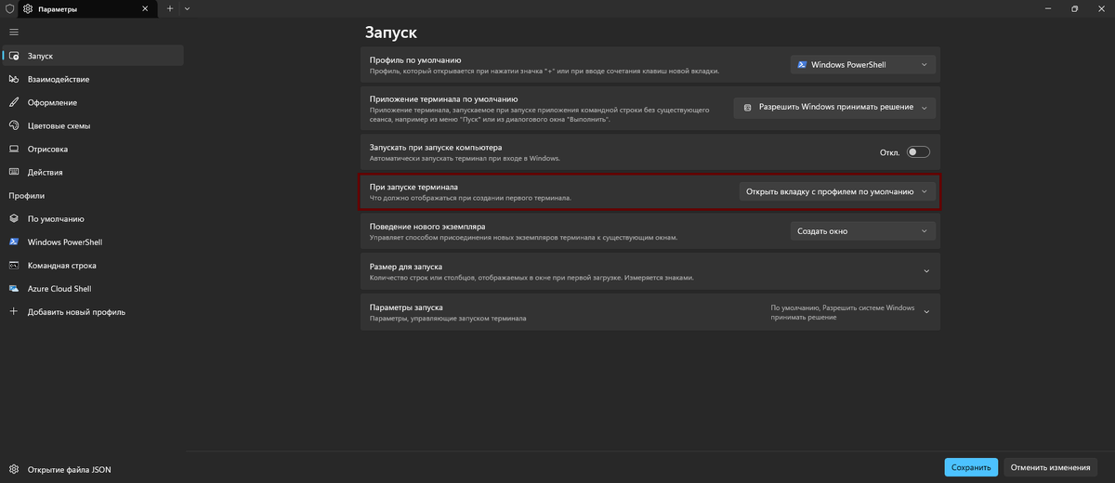Toggle Запускать при запуске компьютера switch
Image resolution: width=1115 pixels, height=483 pixels.
click(918, 152)
